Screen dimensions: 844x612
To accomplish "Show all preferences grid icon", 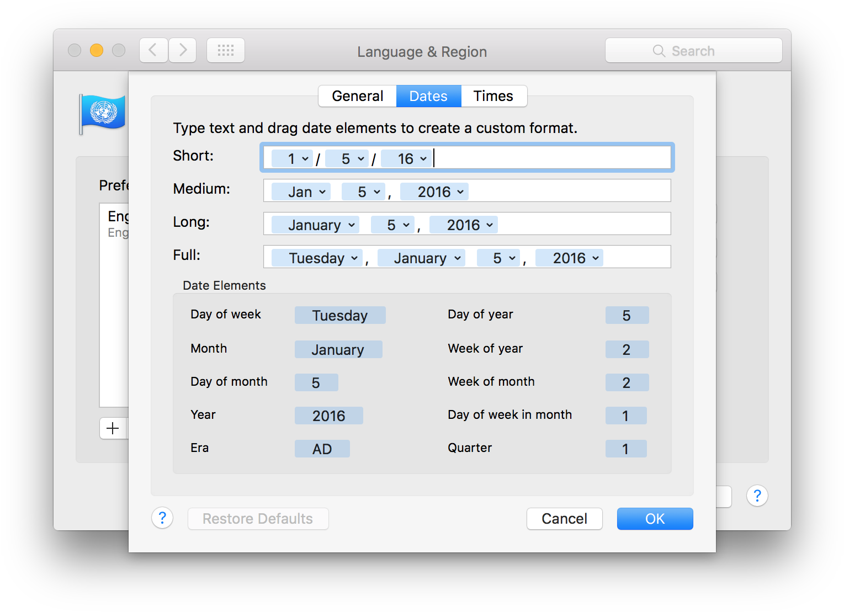I will 226,51.
